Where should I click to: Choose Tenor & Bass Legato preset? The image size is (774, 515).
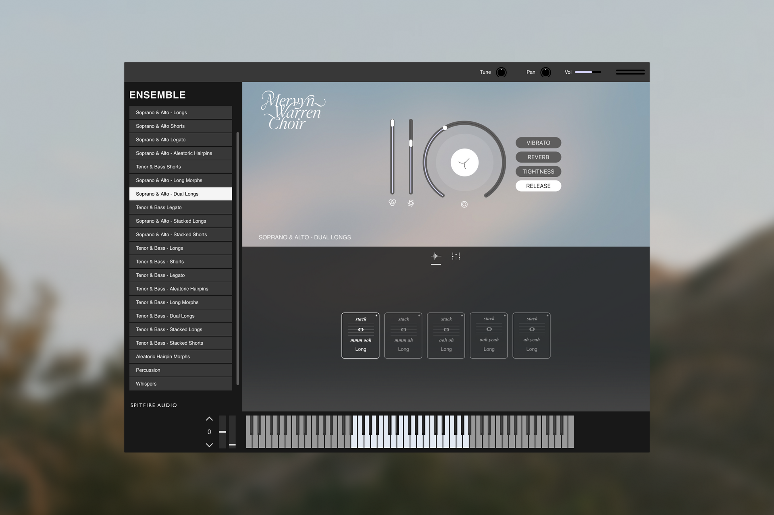click(180, 207)
